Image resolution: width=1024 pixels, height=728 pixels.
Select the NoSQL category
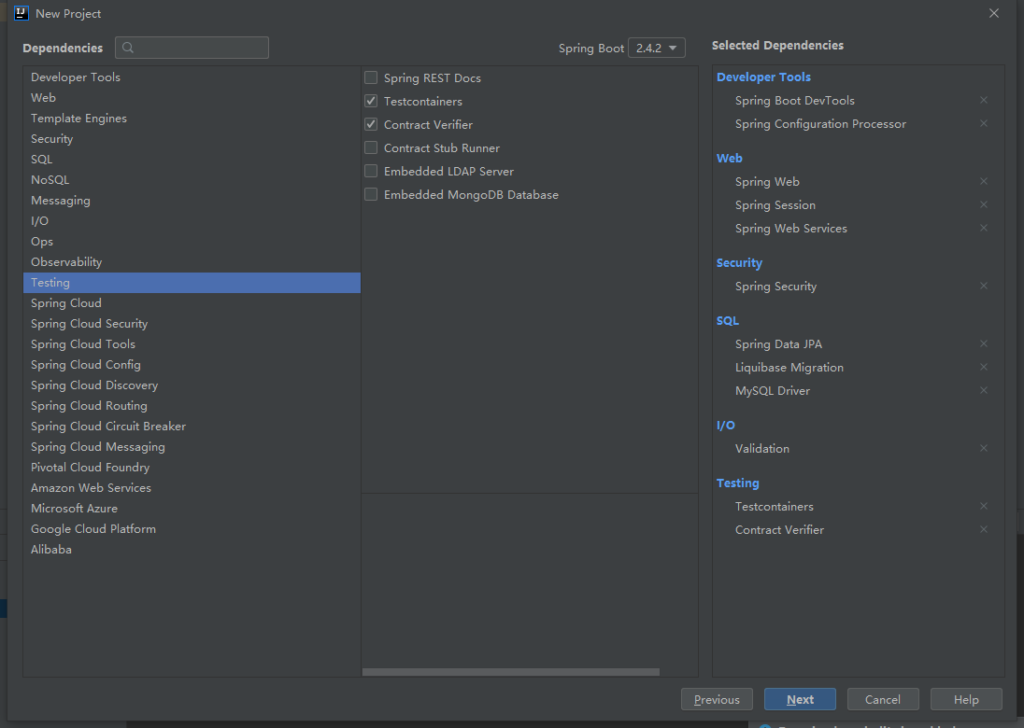coord(192,179)
